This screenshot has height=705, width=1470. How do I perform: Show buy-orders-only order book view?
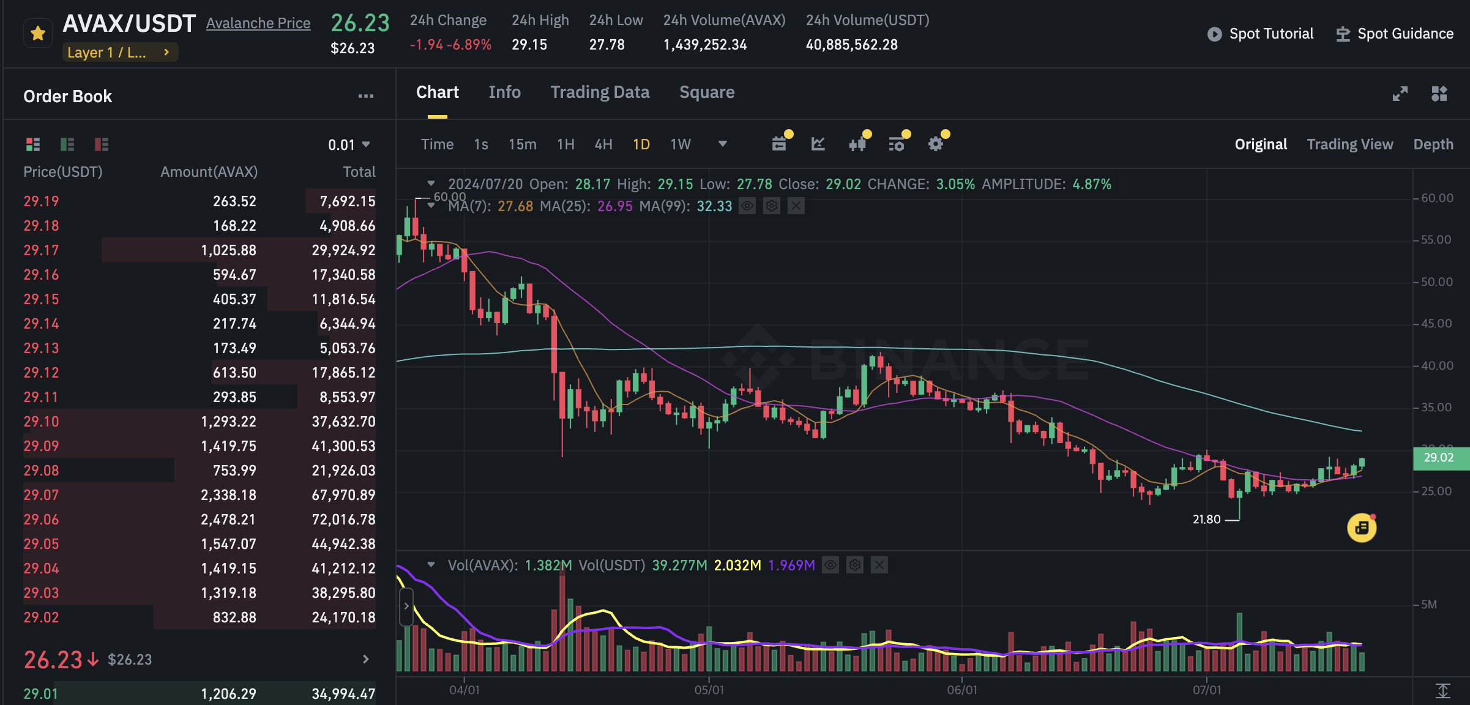[x=67, y=144]
